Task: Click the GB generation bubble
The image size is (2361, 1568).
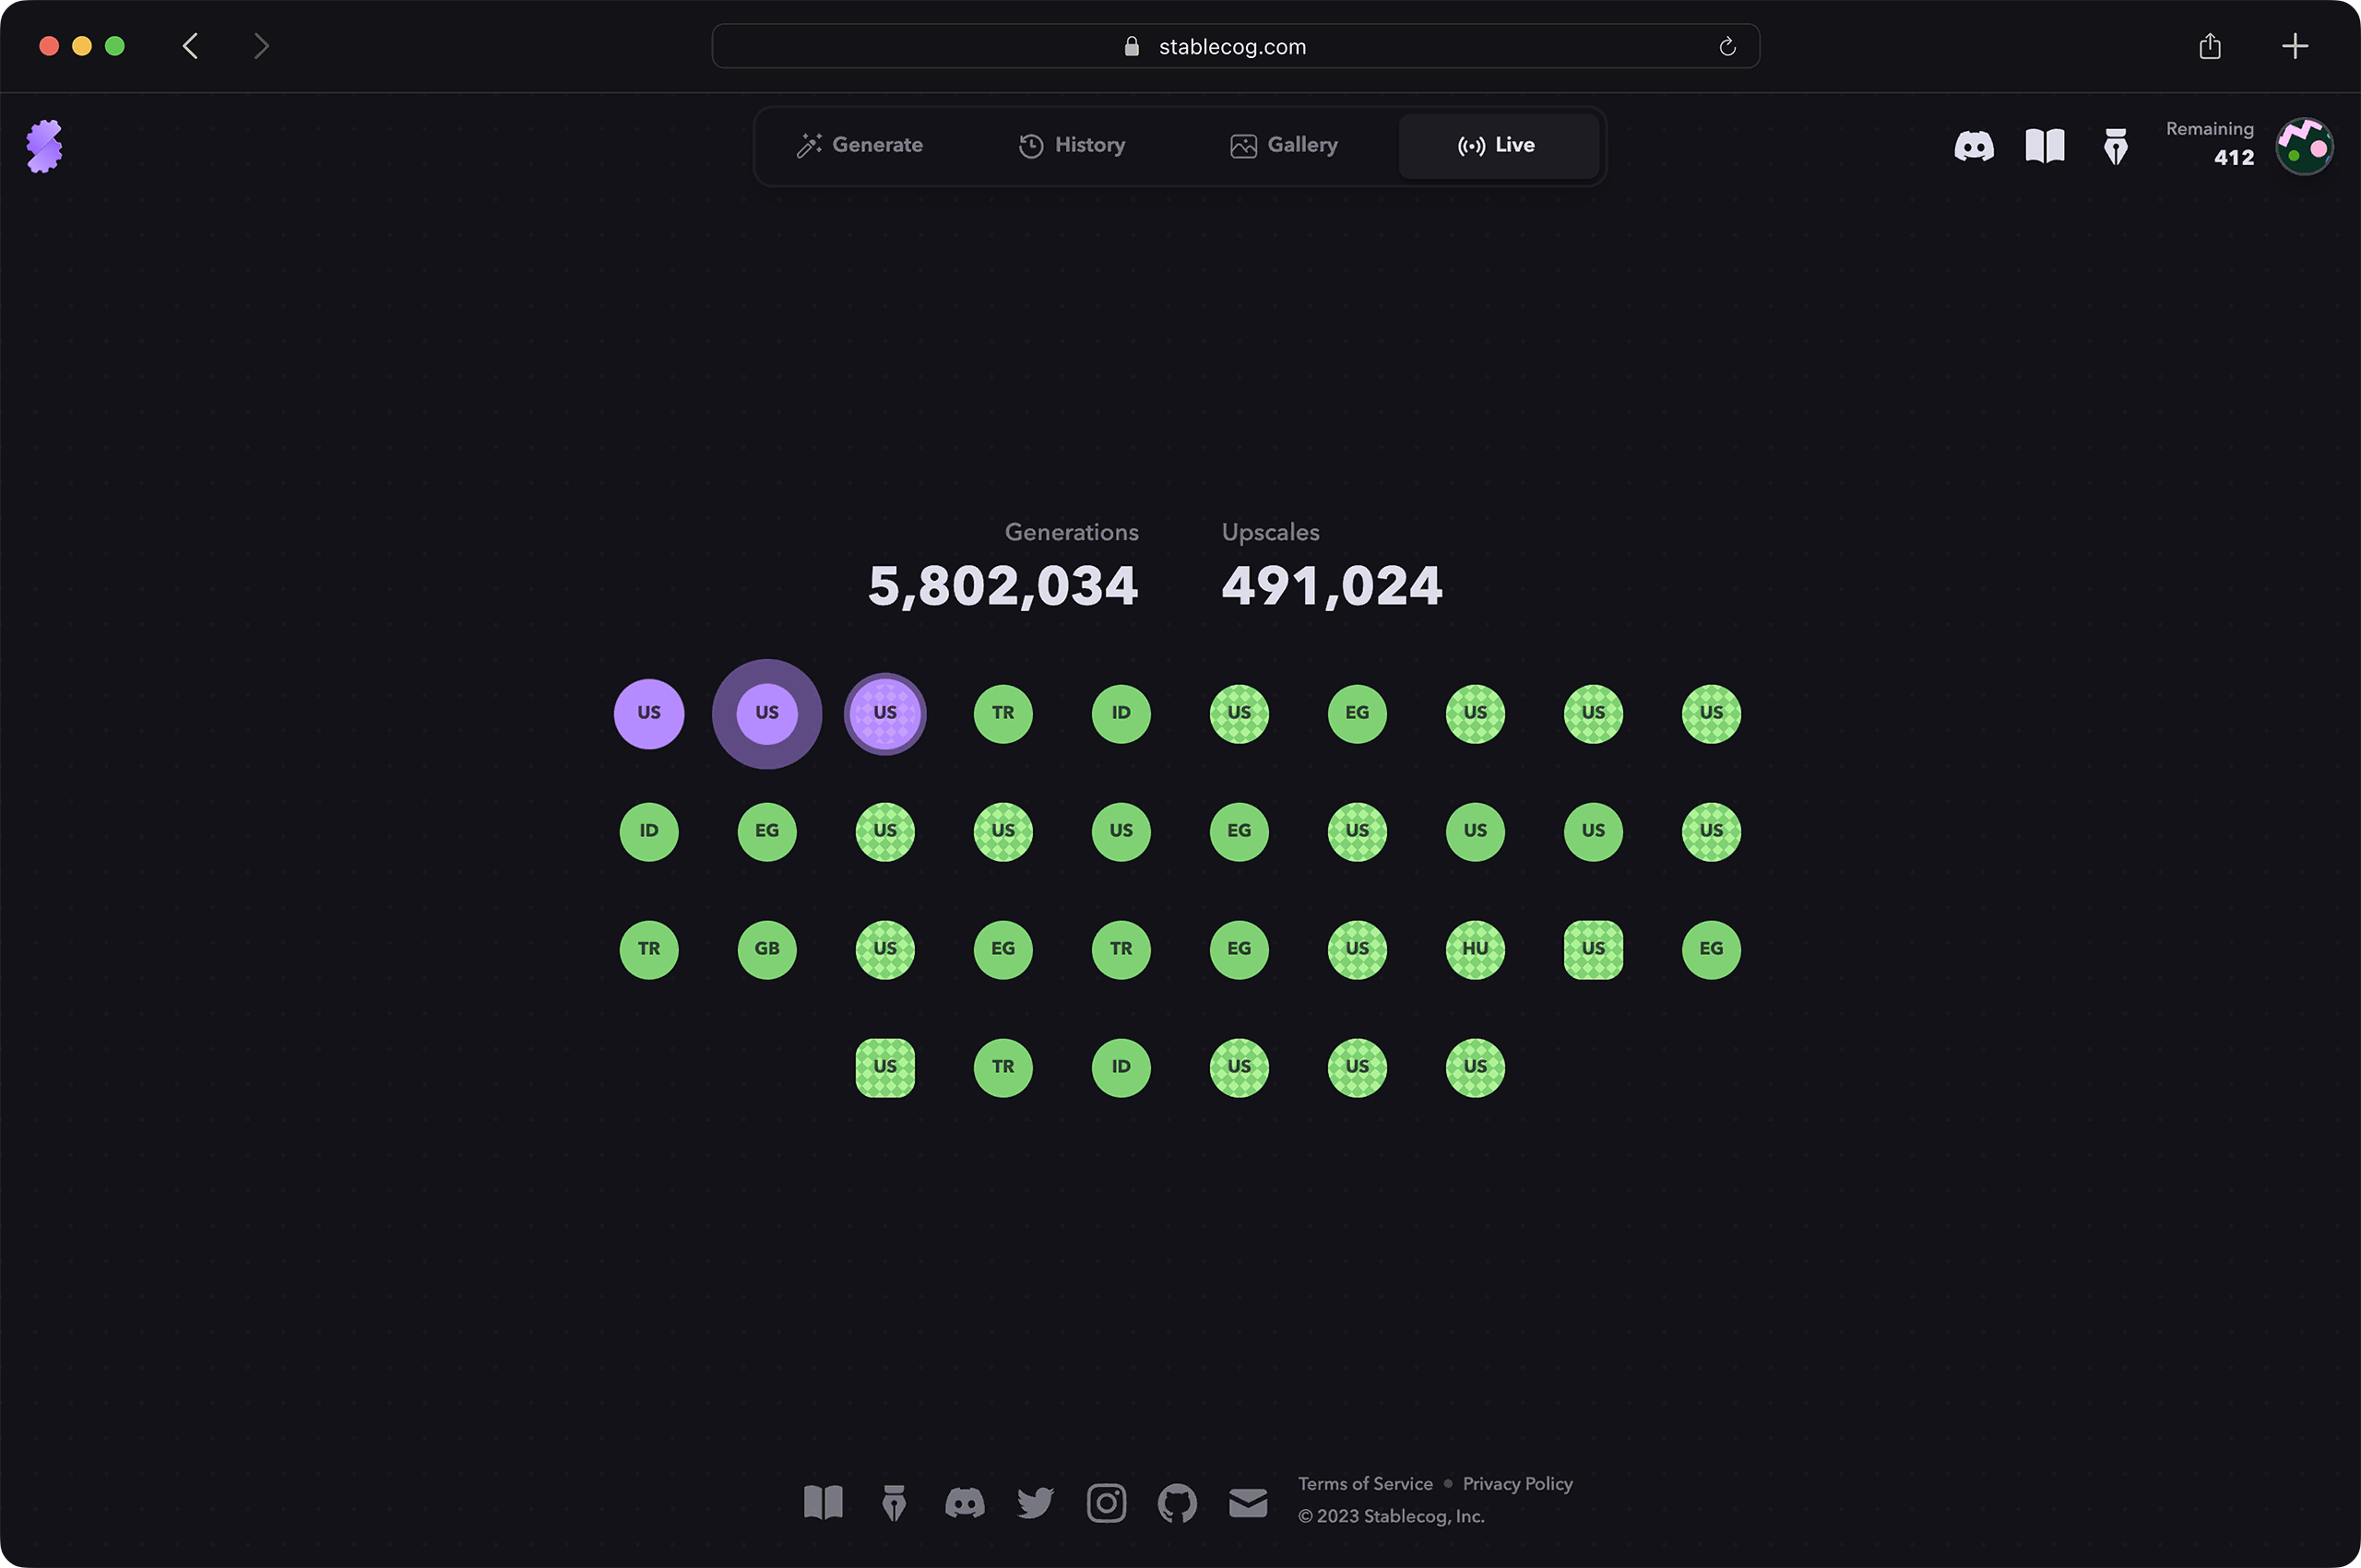Action: (766, 949)
